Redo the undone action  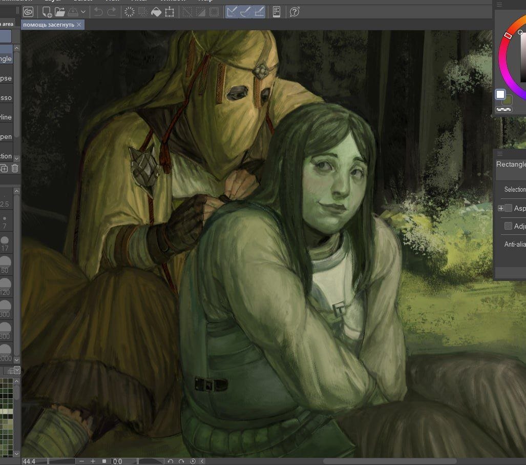click(111, 12)
